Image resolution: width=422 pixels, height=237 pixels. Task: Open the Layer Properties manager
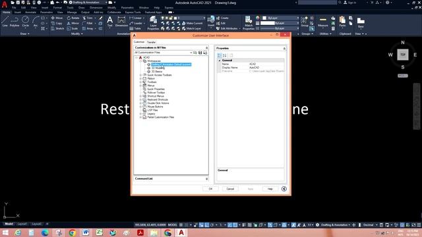153,23
